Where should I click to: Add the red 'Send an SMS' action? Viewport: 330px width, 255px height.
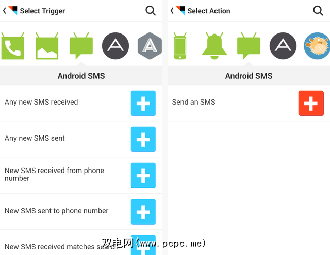(311, 103)
